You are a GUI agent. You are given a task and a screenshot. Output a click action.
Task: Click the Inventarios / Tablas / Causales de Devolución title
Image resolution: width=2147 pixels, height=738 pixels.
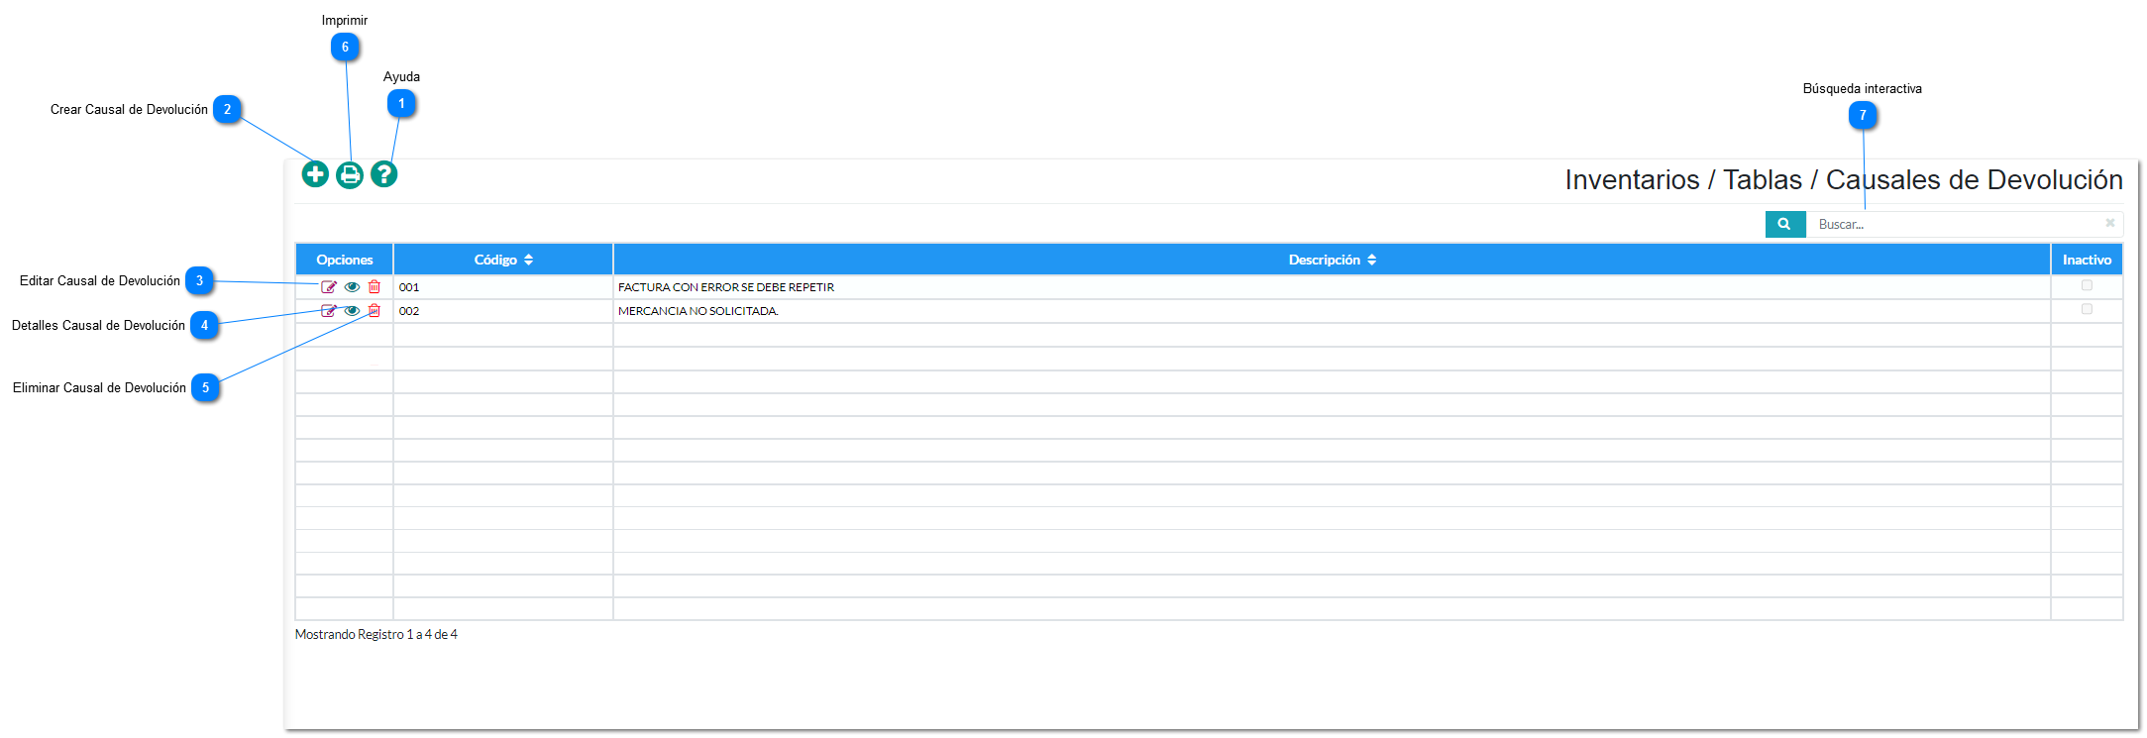(x=1844, y=180)
